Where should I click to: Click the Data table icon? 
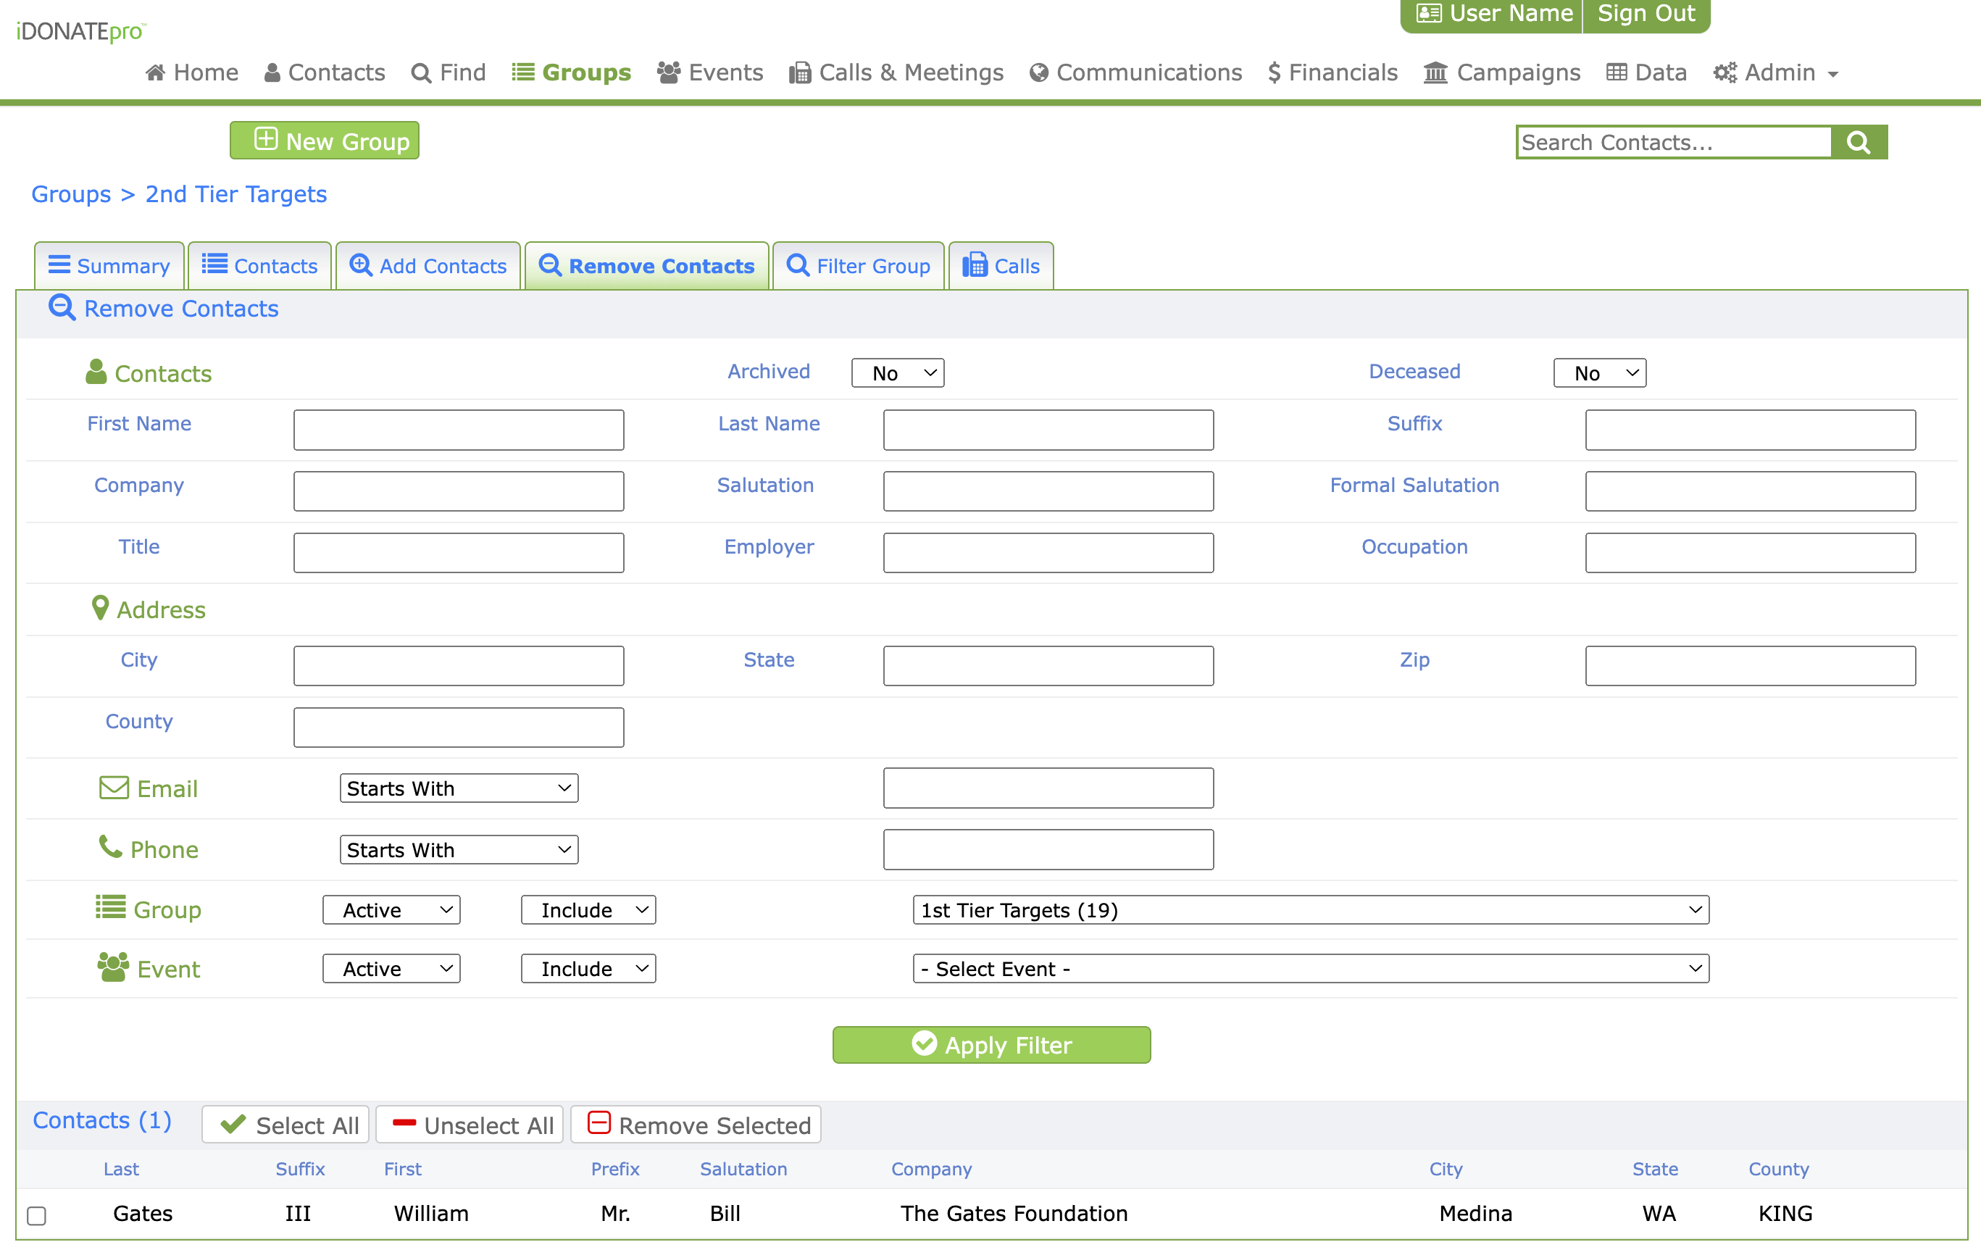[x=1617, y=72]
